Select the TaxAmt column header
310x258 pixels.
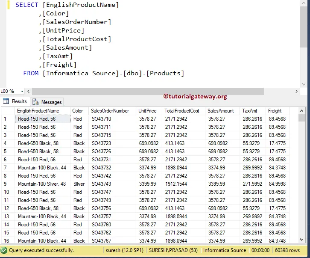point(253,111)
